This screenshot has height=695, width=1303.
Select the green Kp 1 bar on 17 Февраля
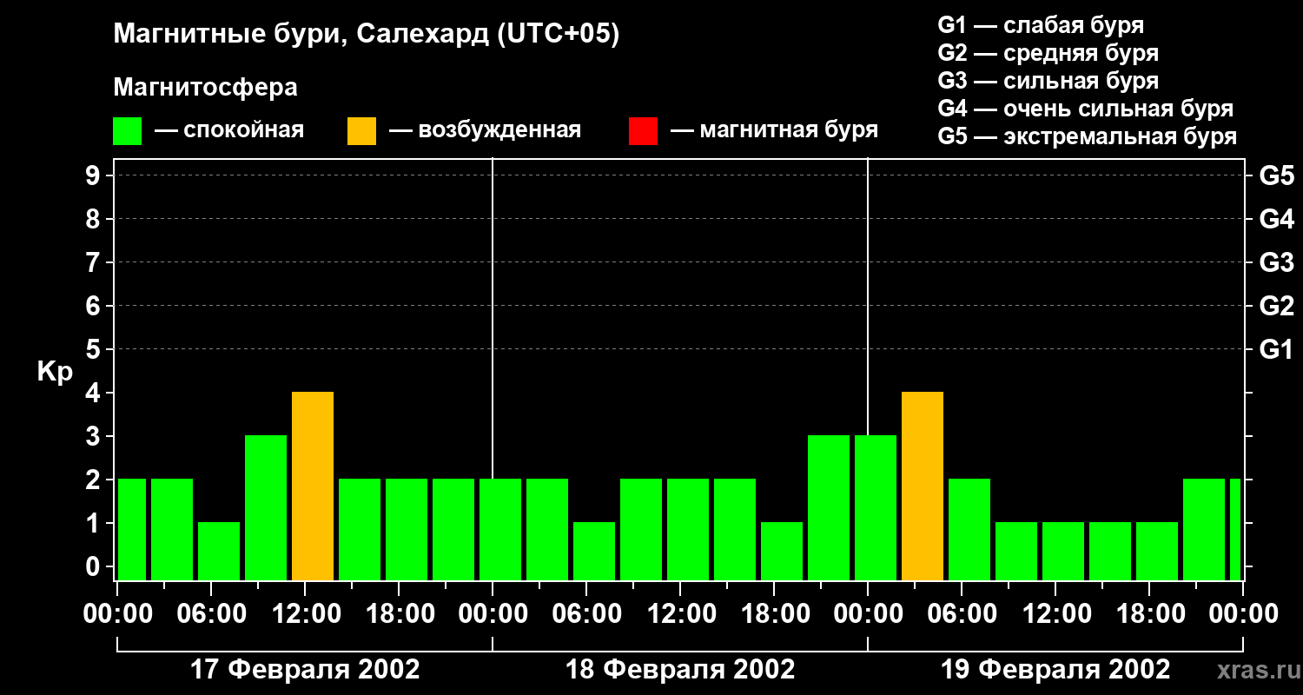[219, 552]
